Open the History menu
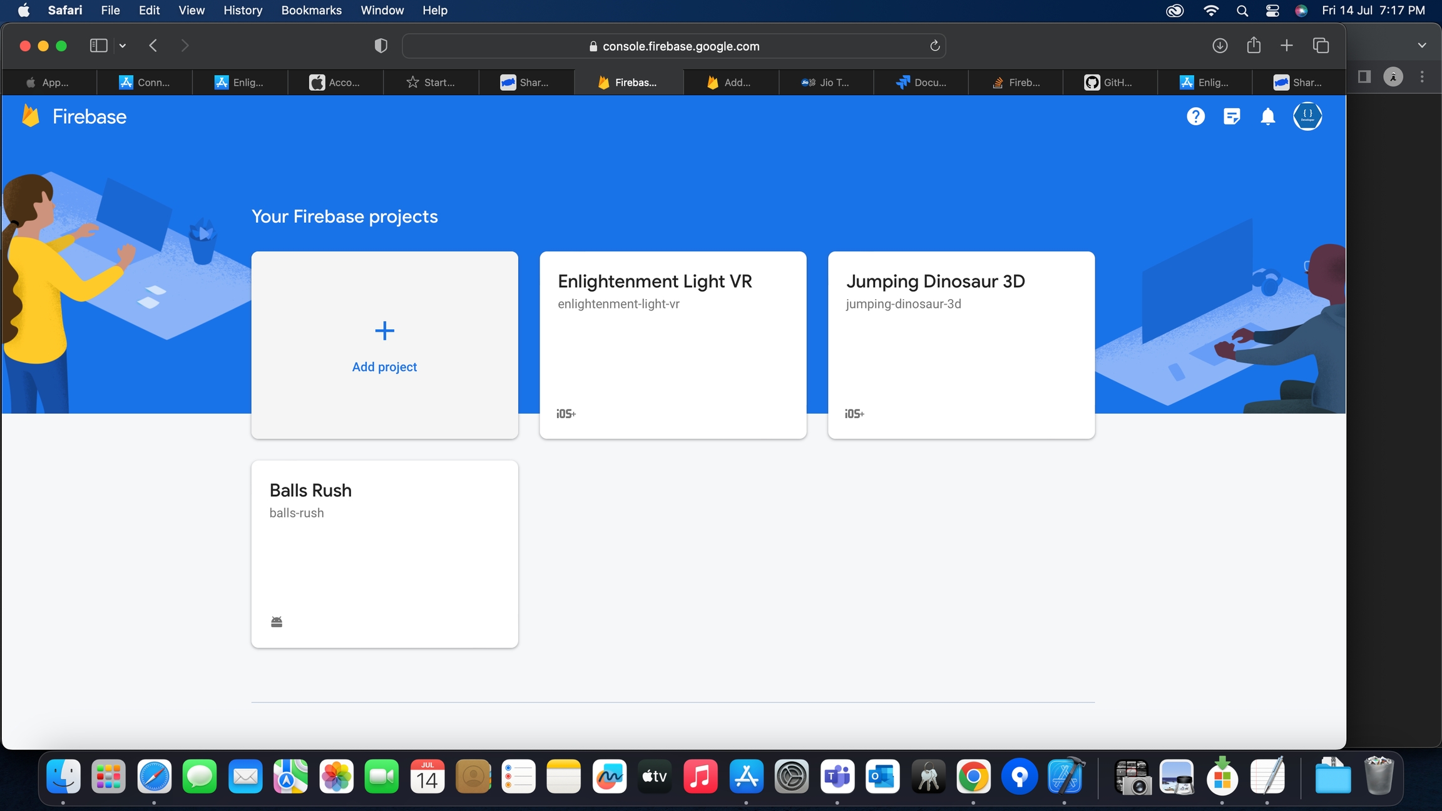 point(243,11)
